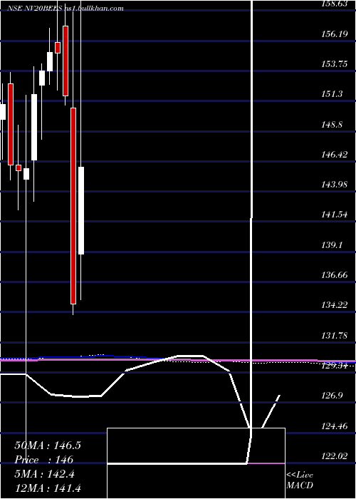Click the '5MA : 142.4' readout
The width and height of the screenshot is (356, 499).
pyautogui.click(x=44, y=474)
